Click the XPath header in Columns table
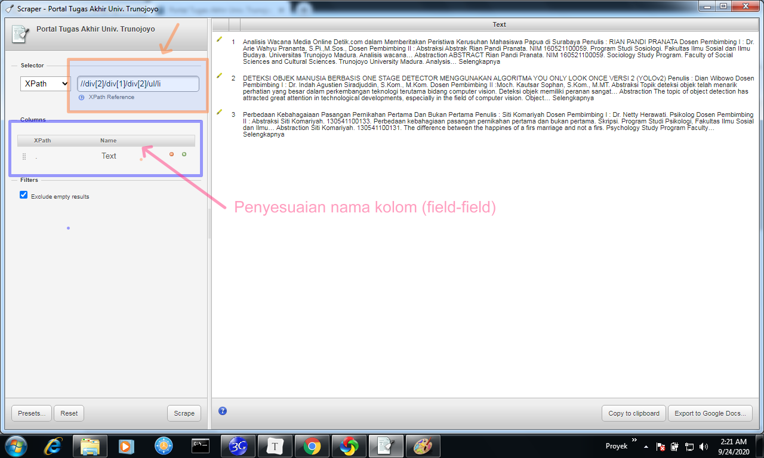 click(x=42, y=141)
